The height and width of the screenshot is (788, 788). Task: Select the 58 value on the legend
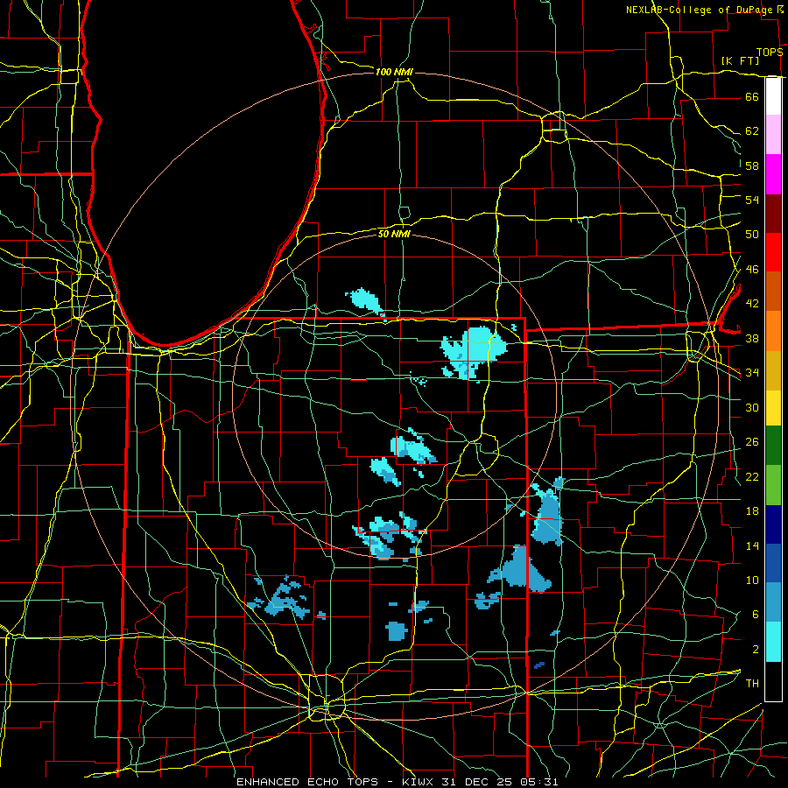click(752, 165)
